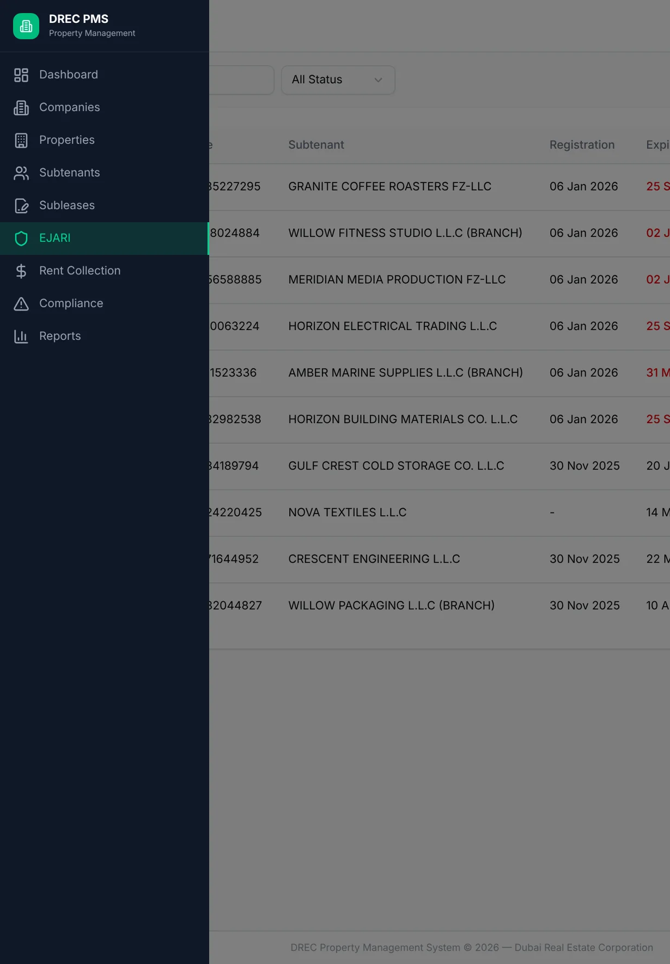Click the Subleases document-edit icon
Screen dimensions: 670x964
tap(21, 206)
